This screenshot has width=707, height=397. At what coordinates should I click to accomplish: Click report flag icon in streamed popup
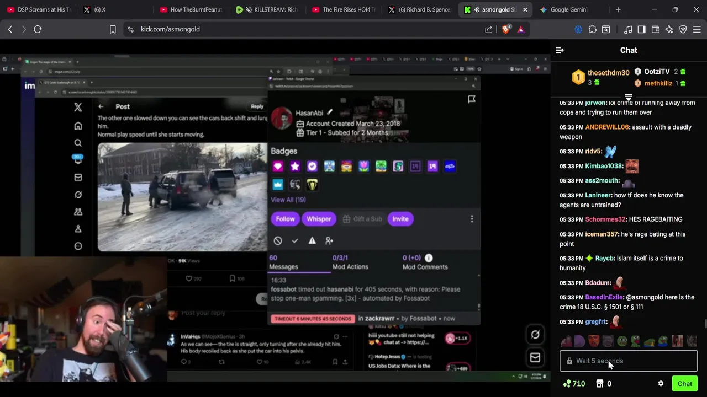[472, 99]
